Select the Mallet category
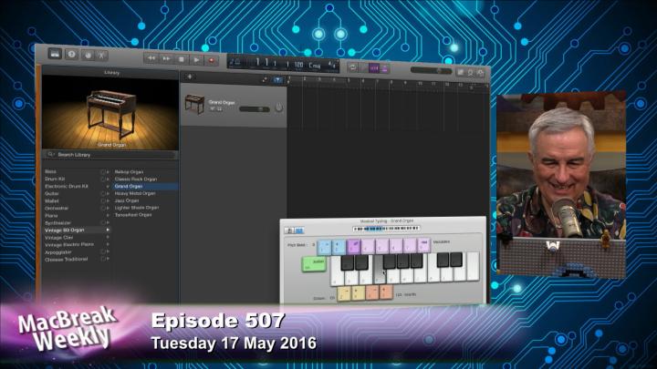This screenshot has height=369, width=657. (x=51, y=200)
